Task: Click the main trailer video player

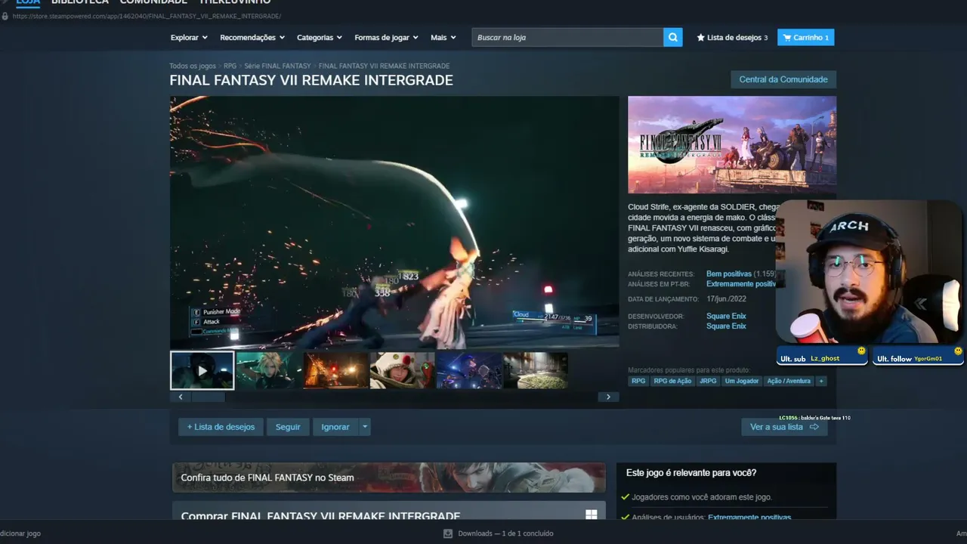Action: (x=394, y=222)
